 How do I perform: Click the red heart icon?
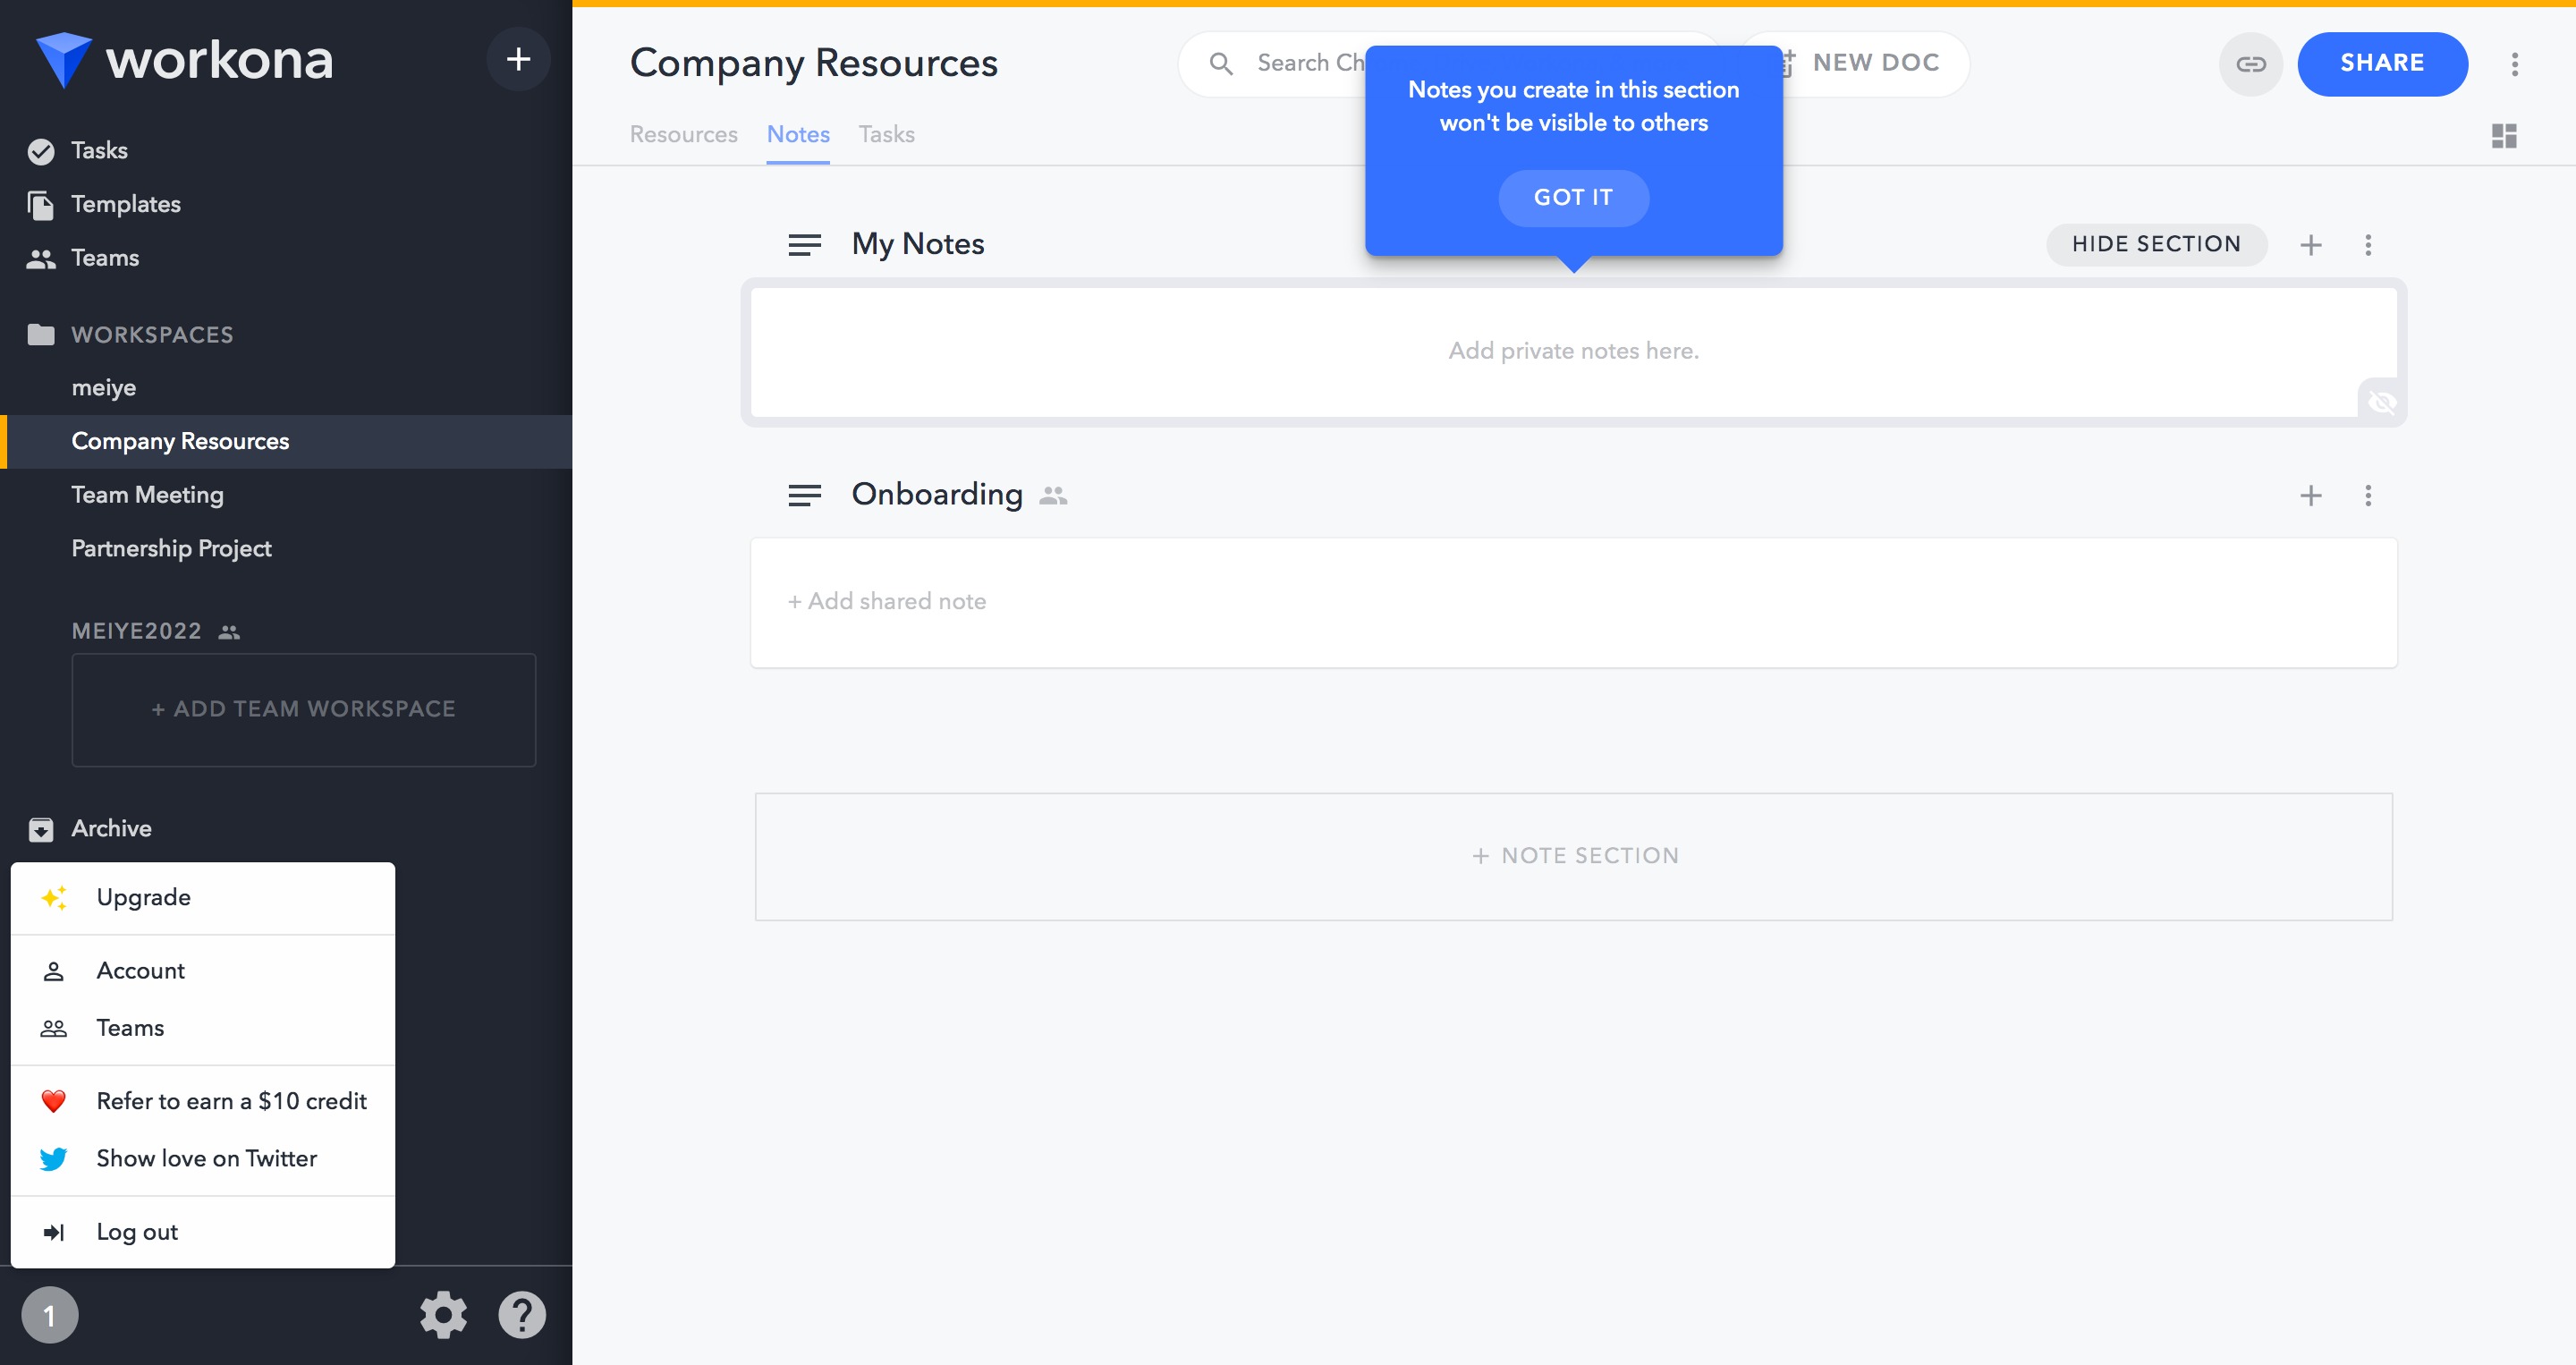53,1101
